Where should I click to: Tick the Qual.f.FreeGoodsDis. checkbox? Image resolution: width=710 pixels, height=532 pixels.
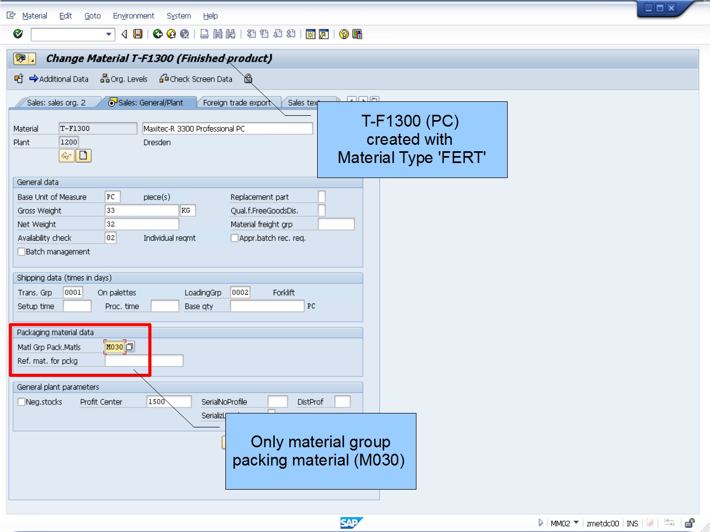(322, 210)
